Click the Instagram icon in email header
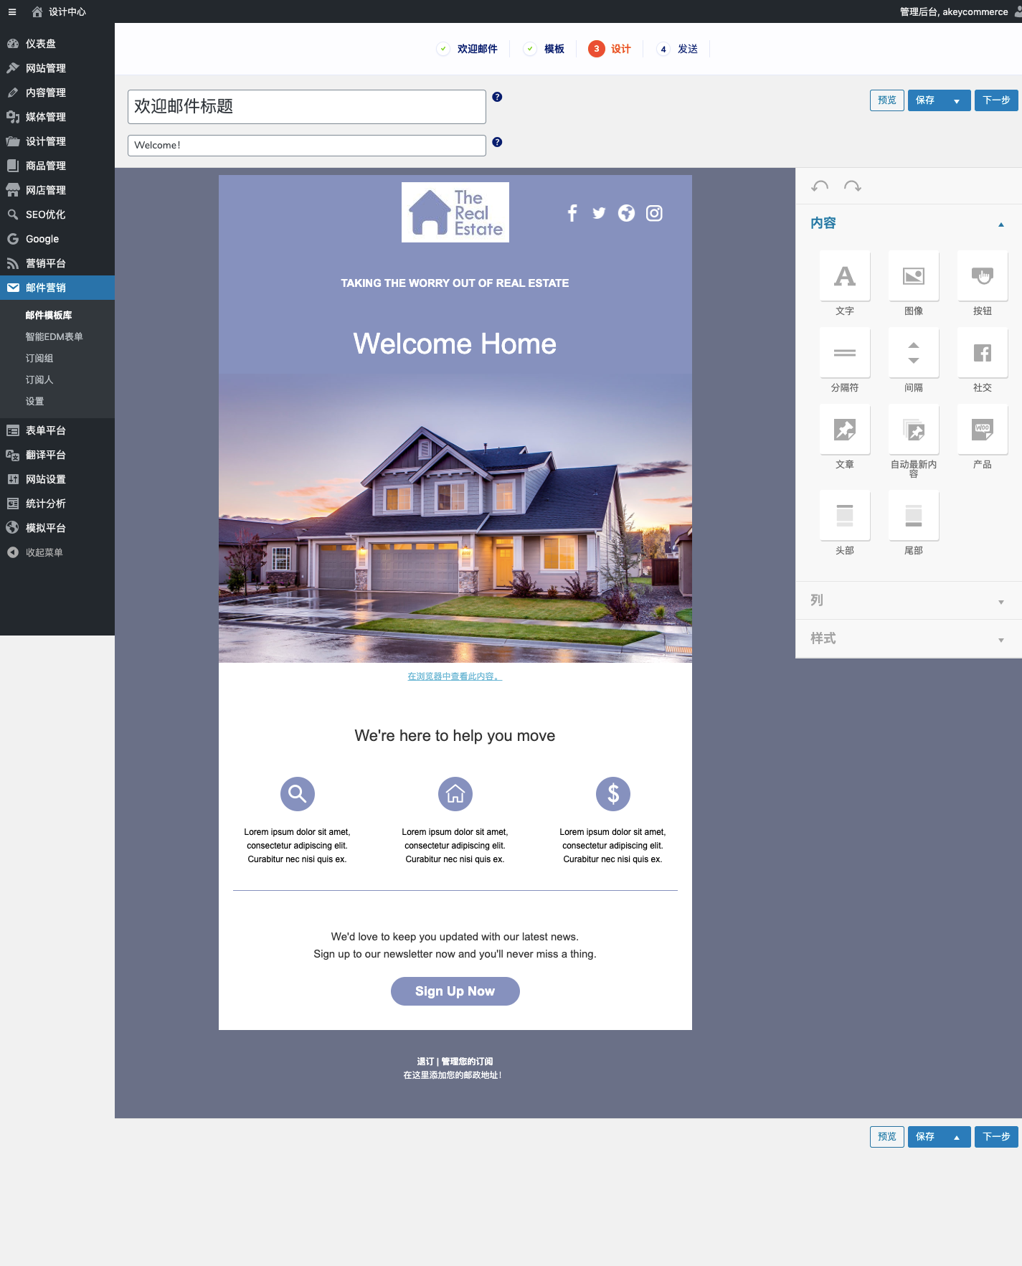1022x1266 pixels. click(x=654, y=213)
